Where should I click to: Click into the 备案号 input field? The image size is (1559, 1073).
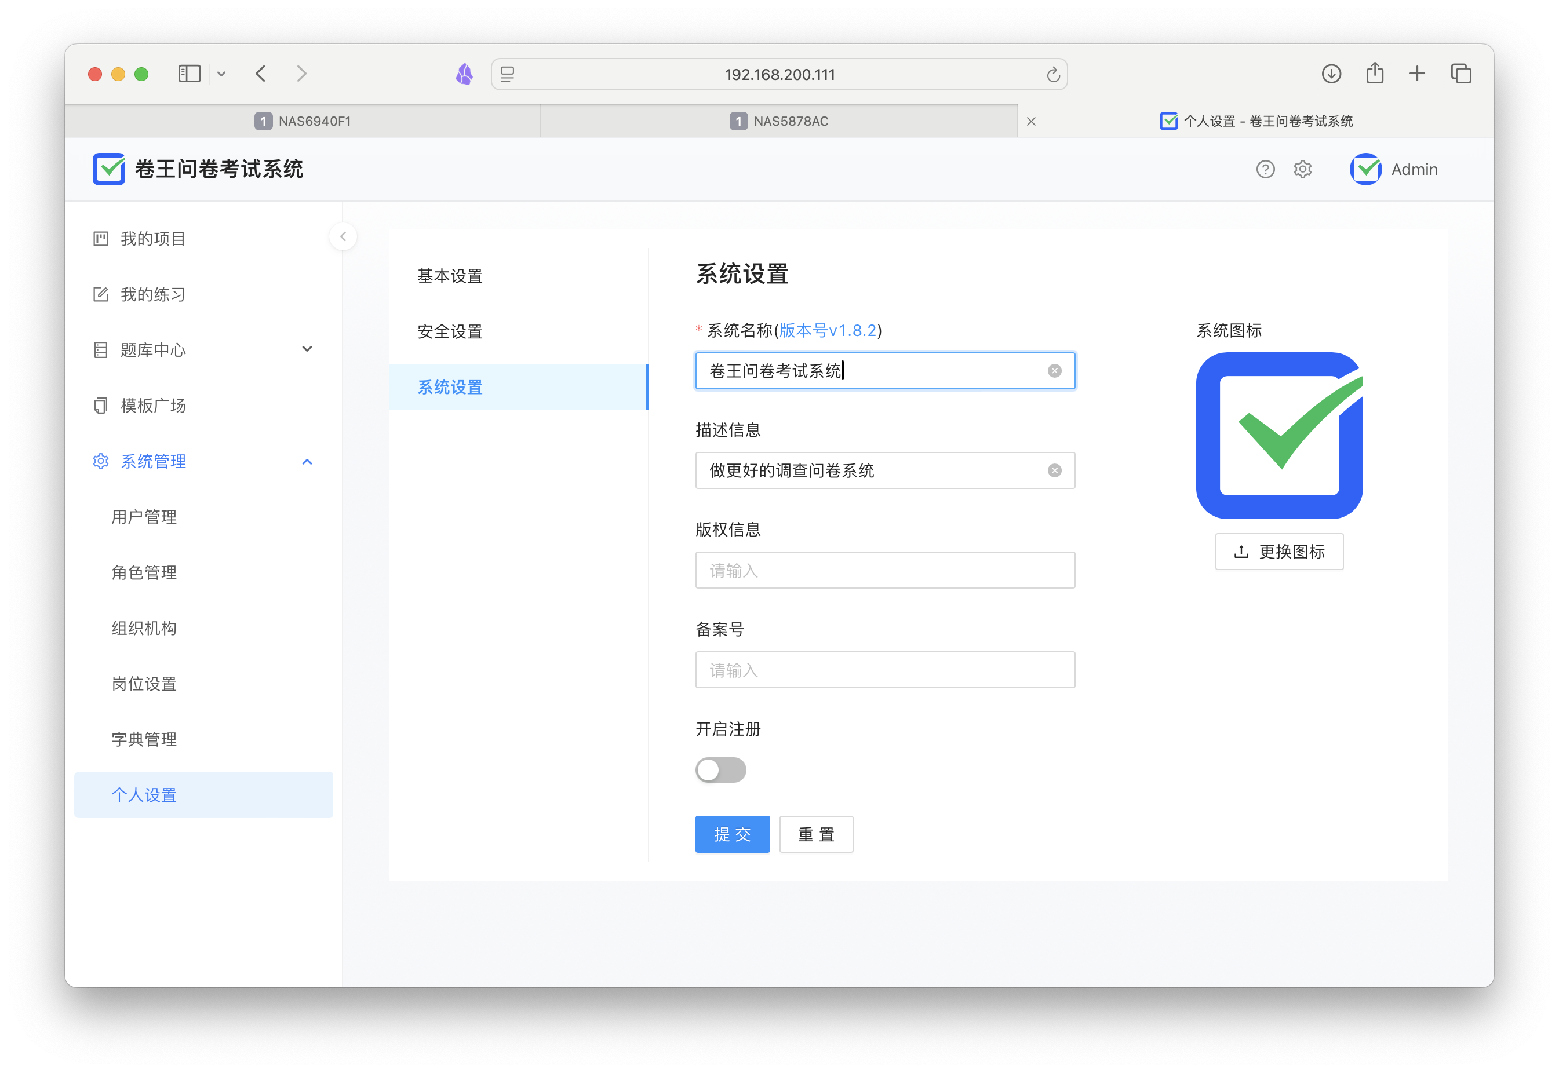tap(885, 670)
